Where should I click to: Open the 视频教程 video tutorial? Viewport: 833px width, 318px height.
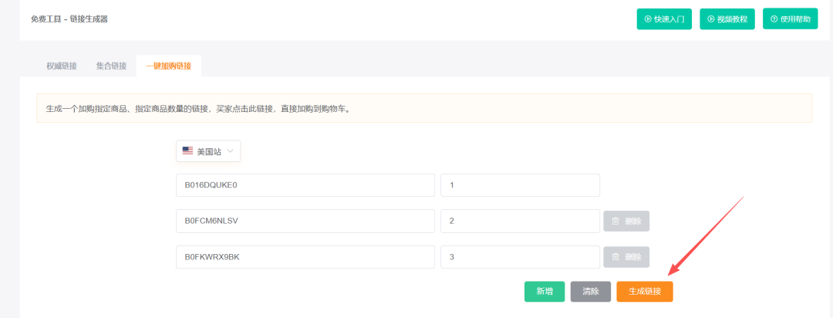[x=727, y=19]
